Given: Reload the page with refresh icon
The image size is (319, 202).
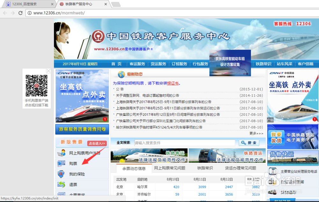Looking at the screenshot, I should coord(20,13).
